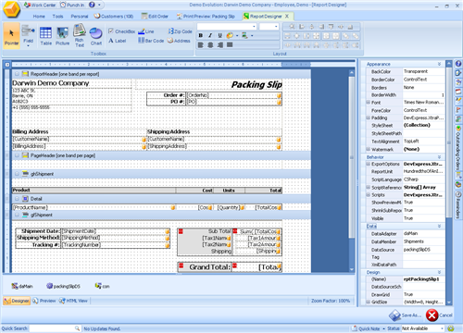Screen dimensions: 463x333
Task: Open the font size dropdown
Action: coord(276,27)
